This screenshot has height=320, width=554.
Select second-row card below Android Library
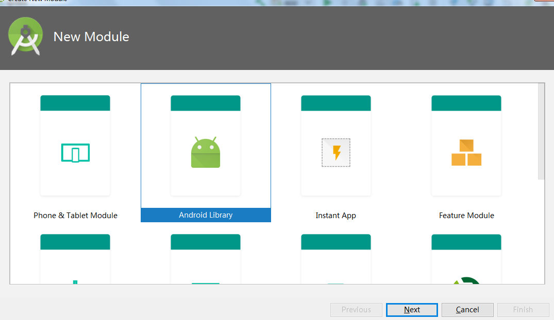coord(206,259)
